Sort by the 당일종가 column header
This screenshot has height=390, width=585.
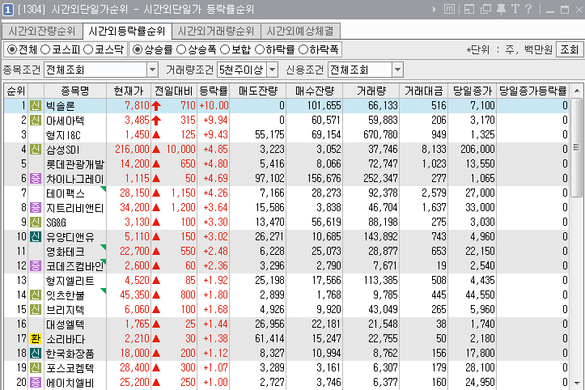point(473,91)
